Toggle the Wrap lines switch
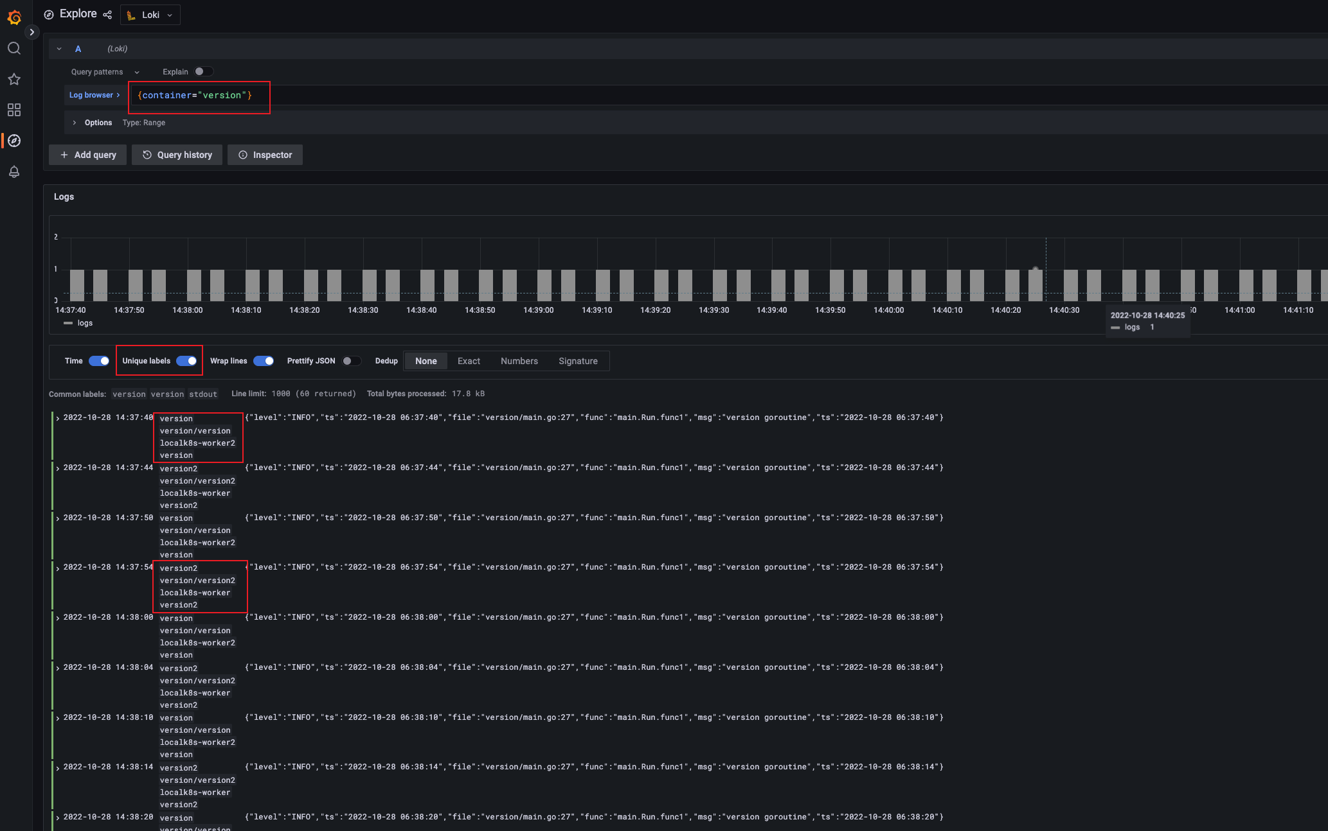The image size is (1328, 831). pos(264,361)
